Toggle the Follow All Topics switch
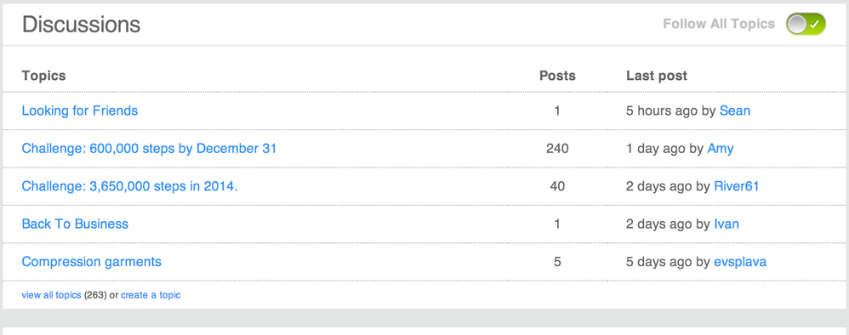Viewport: 849px width, 335px height. pyautogui.click(x=806, y=25)
